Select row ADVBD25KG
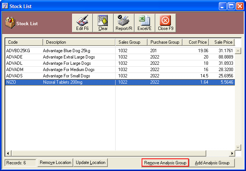The height and width of the screenshot is (171, 246). point(120,51)
